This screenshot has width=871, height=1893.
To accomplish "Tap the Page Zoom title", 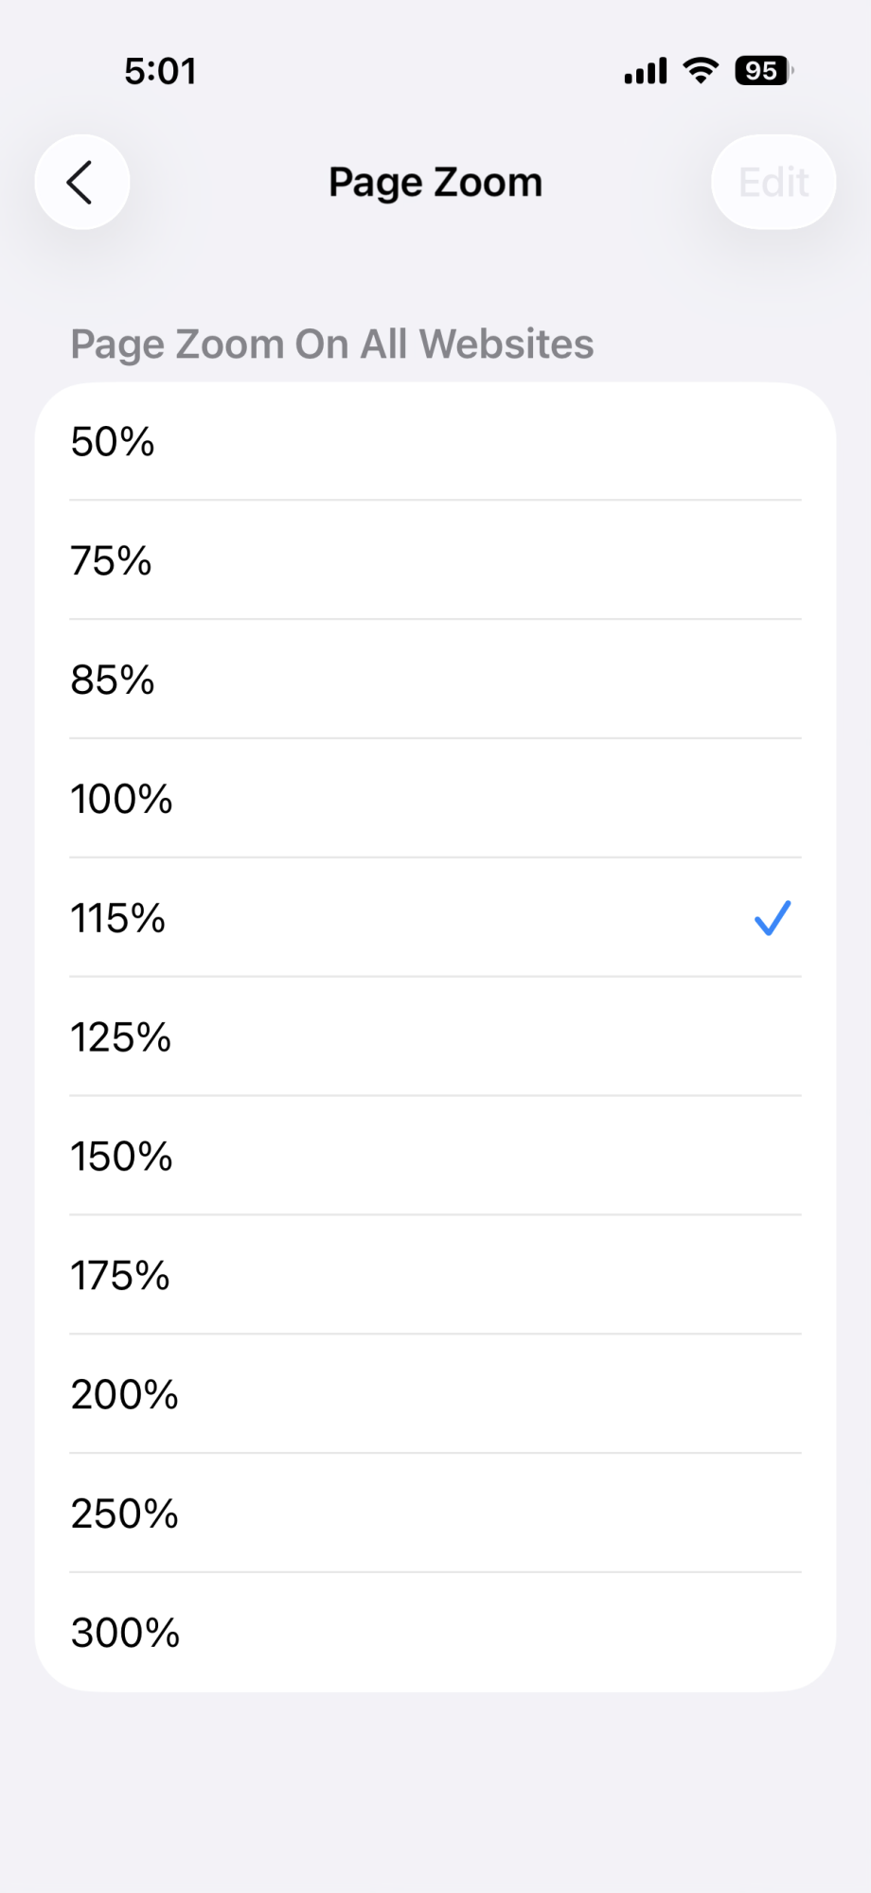I will 435,182.
